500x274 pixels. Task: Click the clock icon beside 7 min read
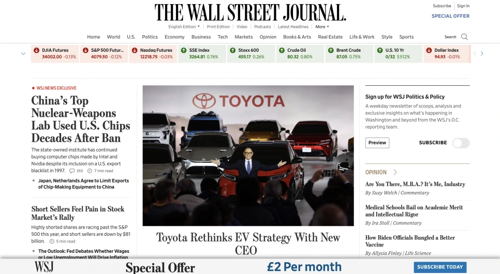click(x=90, y=171)
